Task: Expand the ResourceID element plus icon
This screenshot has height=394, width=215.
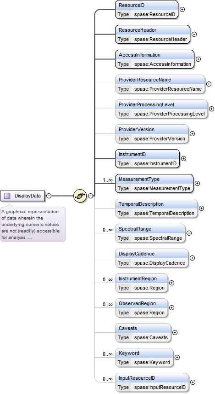Action: [182, 10]
